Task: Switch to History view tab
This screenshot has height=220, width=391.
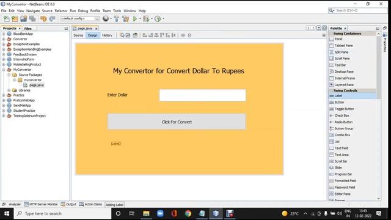Action: 108,35
